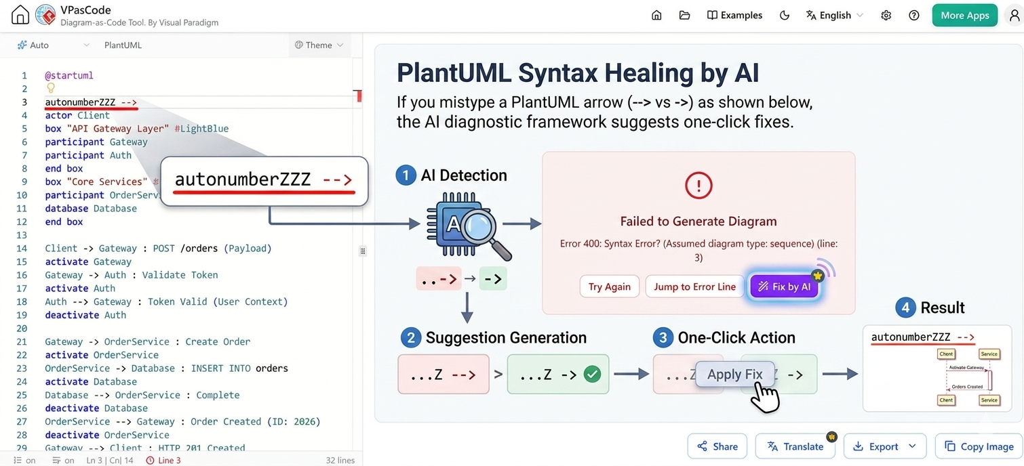Viewport: 1024px width, 466px height.
Task: Click the Translate button
Action: 795,446
